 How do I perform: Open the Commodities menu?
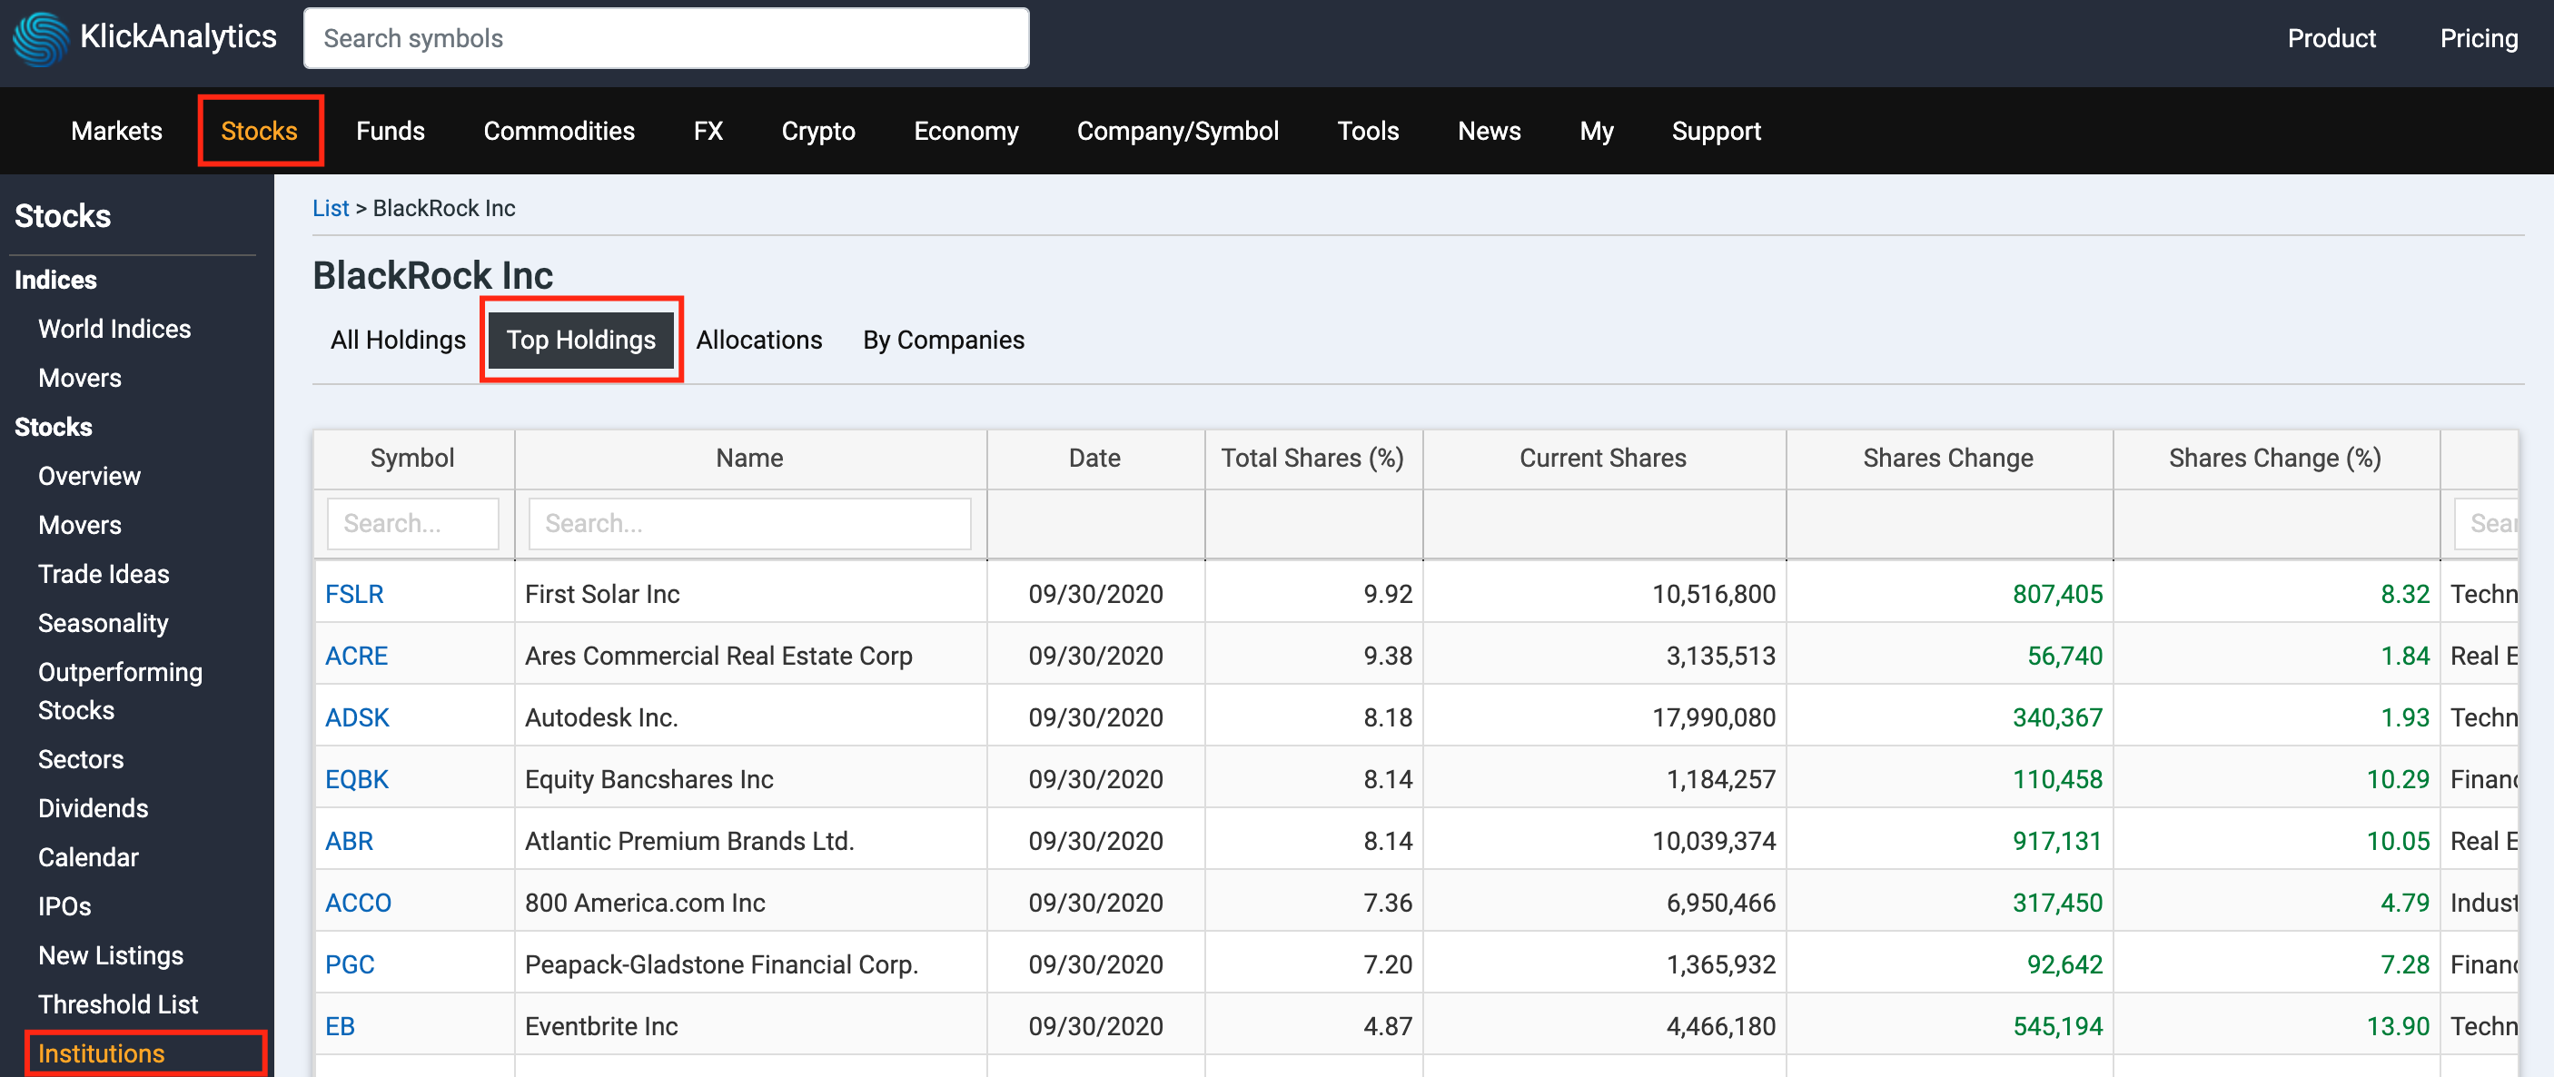pos(559,131)
